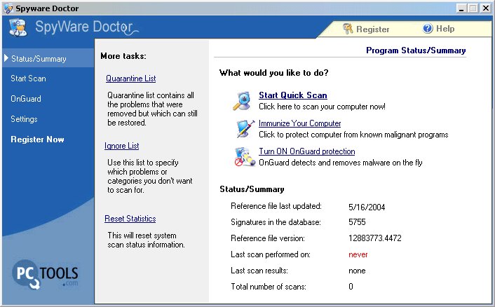Click Turn ON OnGuard protection link
Screen dimensions: 495x307
click(306, 151)
